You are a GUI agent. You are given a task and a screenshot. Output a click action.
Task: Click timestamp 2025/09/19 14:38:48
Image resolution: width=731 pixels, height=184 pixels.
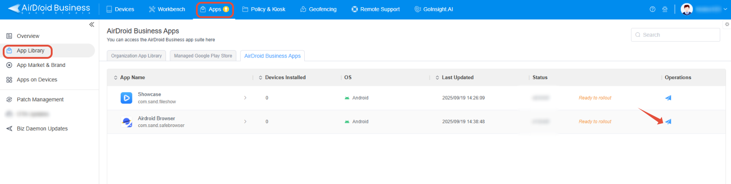463,122
